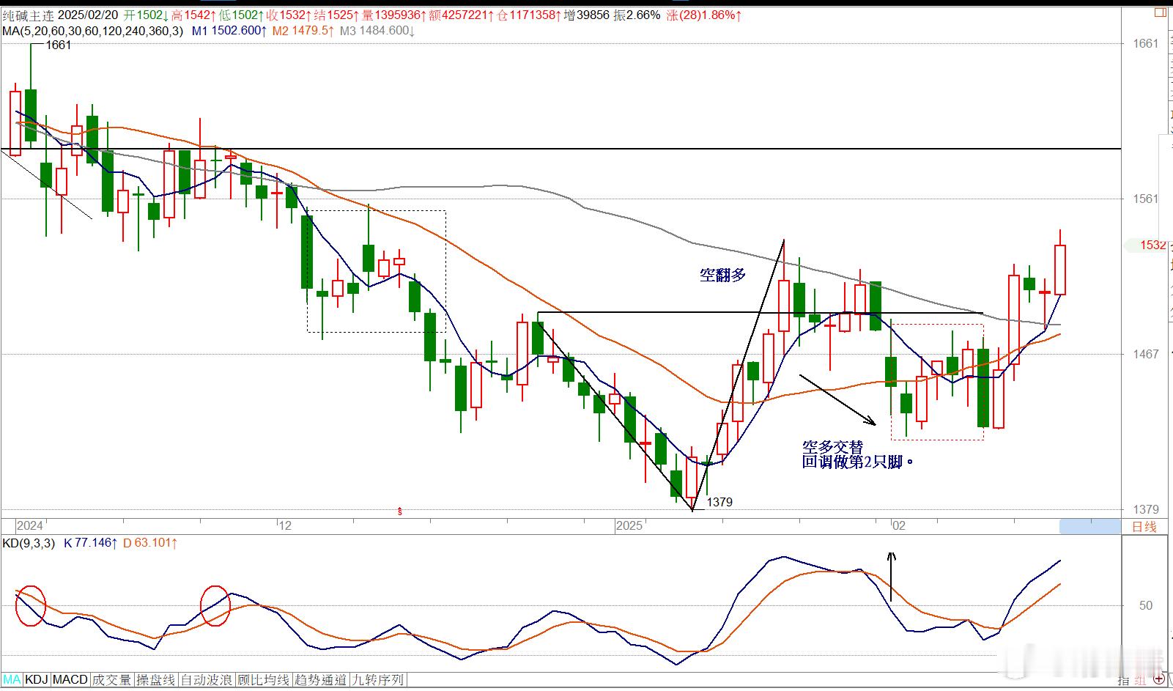This screenshot has height=691, width=1173.
Task: Open the MACD indicator tab
Action: pyautogui.click(x=70, y=680)
